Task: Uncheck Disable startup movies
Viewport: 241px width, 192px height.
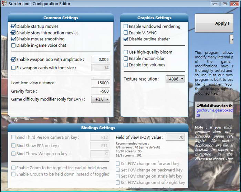Action: (x=13, y=26)
